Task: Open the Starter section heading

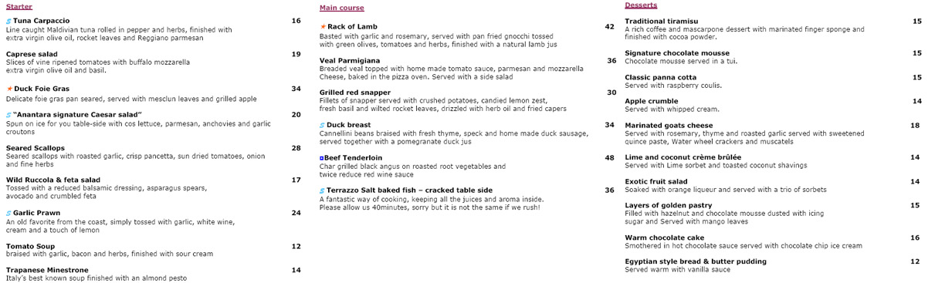Action: coord(19,6)
